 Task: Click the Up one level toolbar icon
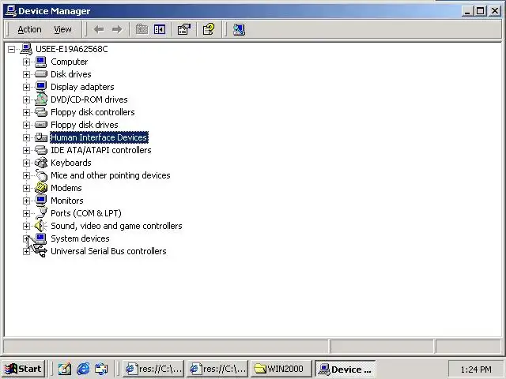[x=142, y=30]
